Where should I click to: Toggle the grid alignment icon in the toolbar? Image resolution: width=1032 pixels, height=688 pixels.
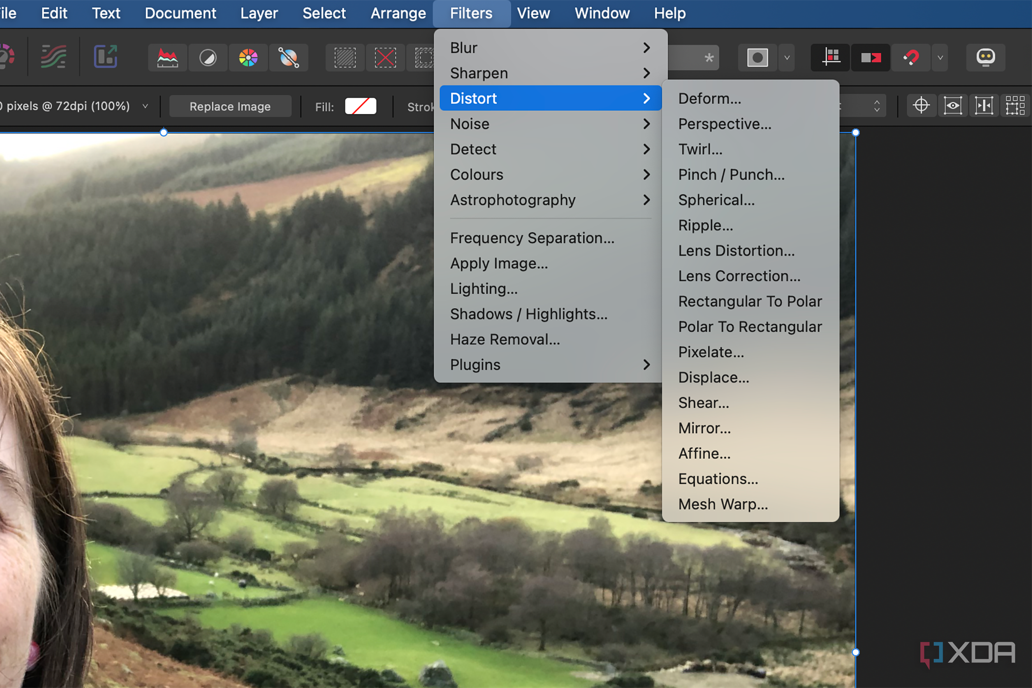(x=830, y=57)
